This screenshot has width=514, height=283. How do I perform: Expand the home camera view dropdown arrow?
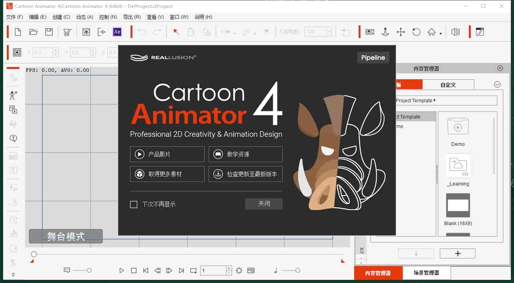coord(441,34)
